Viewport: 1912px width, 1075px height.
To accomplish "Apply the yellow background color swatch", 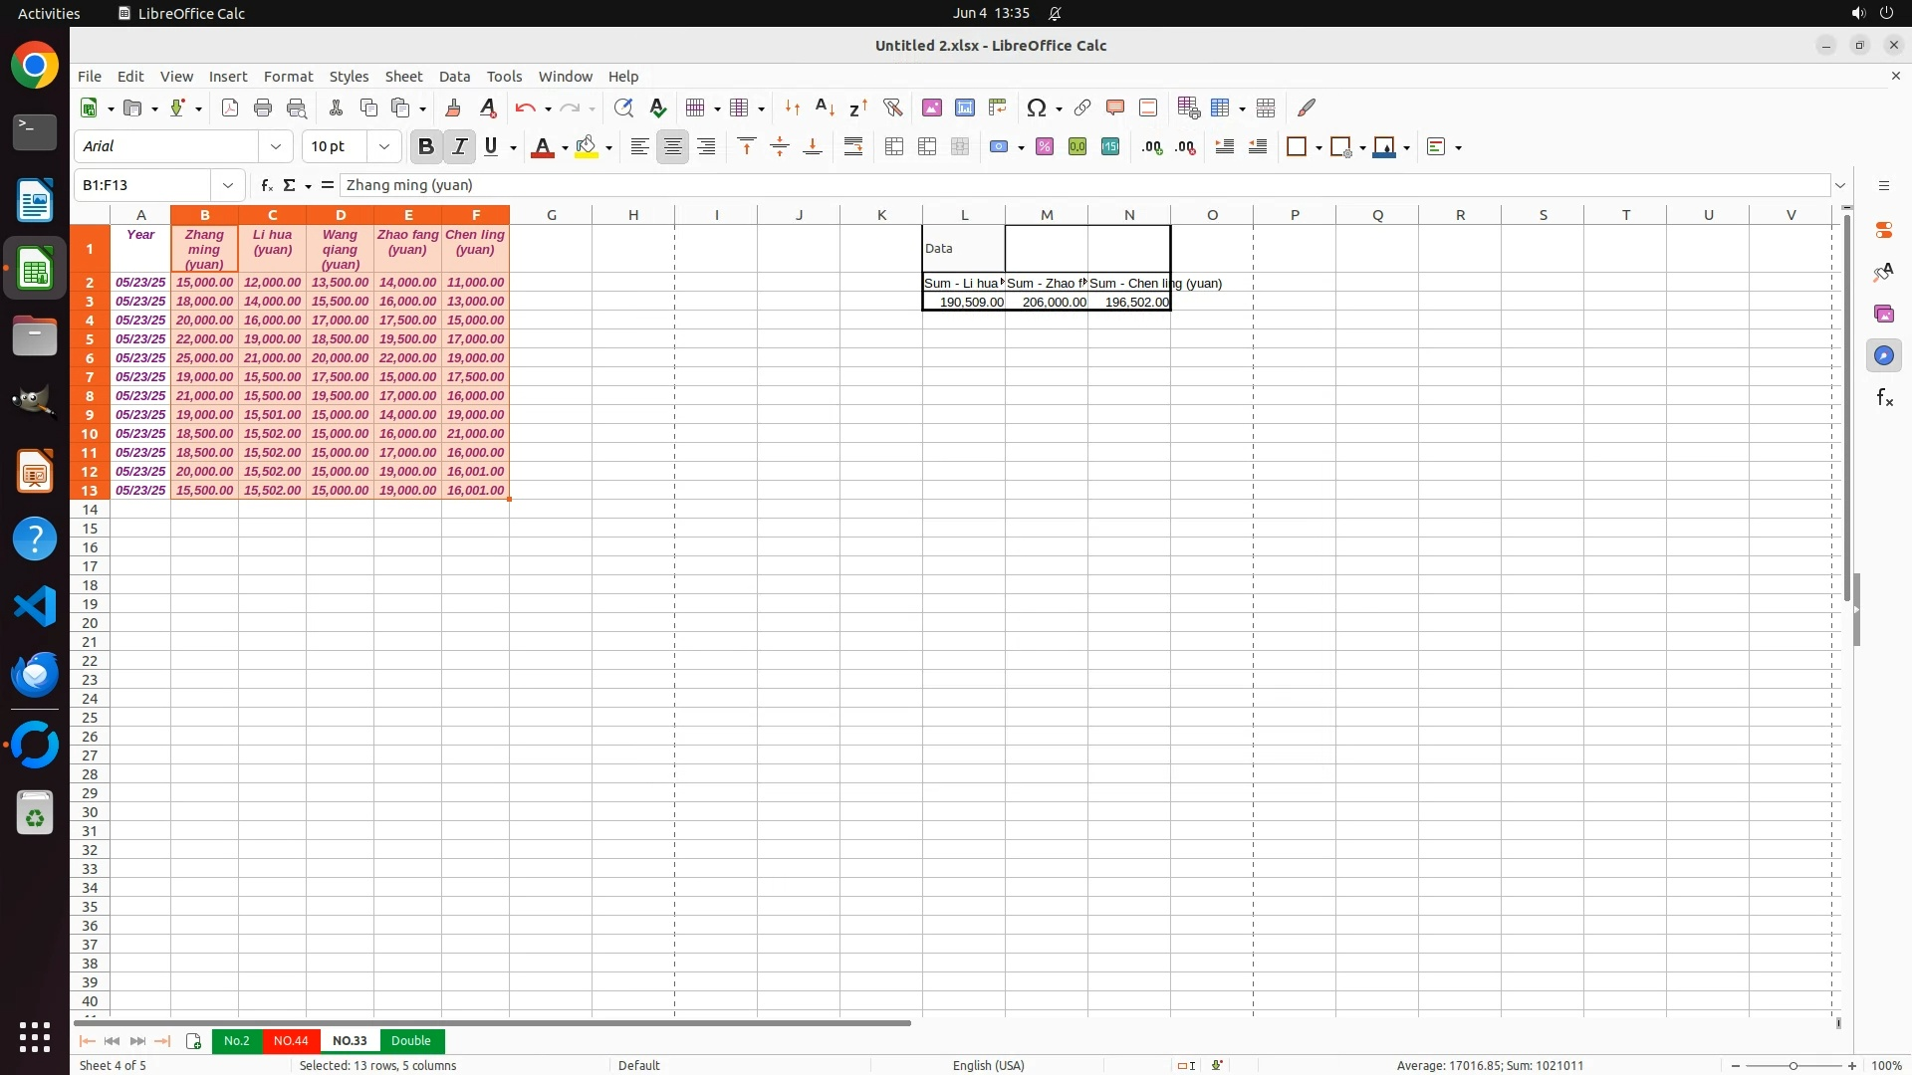I will 587,147.
